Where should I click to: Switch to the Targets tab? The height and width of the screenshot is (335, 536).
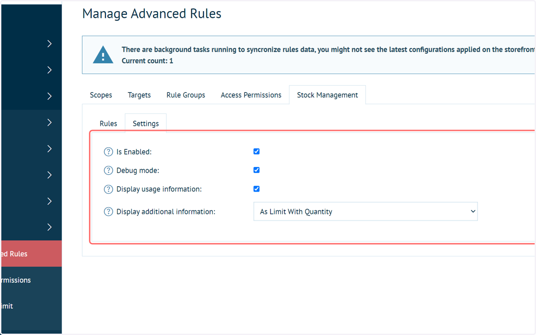click(139, 95)
